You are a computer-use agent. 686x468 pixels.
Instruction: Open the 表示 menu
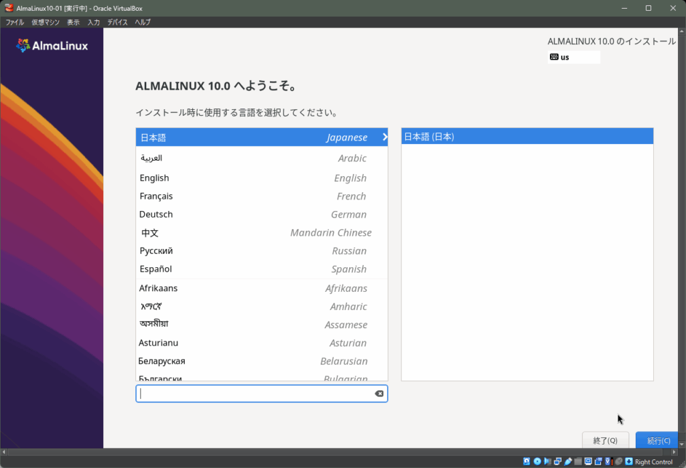tap(73, 22)
